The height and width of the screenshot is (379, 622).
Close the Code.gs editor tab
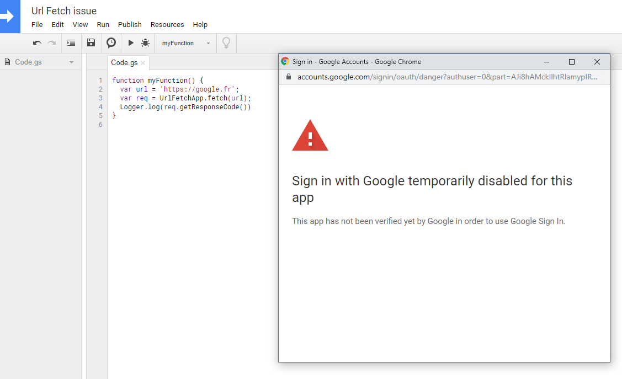click(x=143, y=63)
